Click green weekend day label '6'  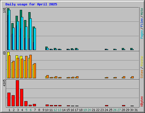pyautogui.click(x=31, y=110)
